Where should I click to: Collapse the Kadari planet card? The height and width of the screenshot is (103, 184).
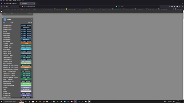click(x=31, y=19)
